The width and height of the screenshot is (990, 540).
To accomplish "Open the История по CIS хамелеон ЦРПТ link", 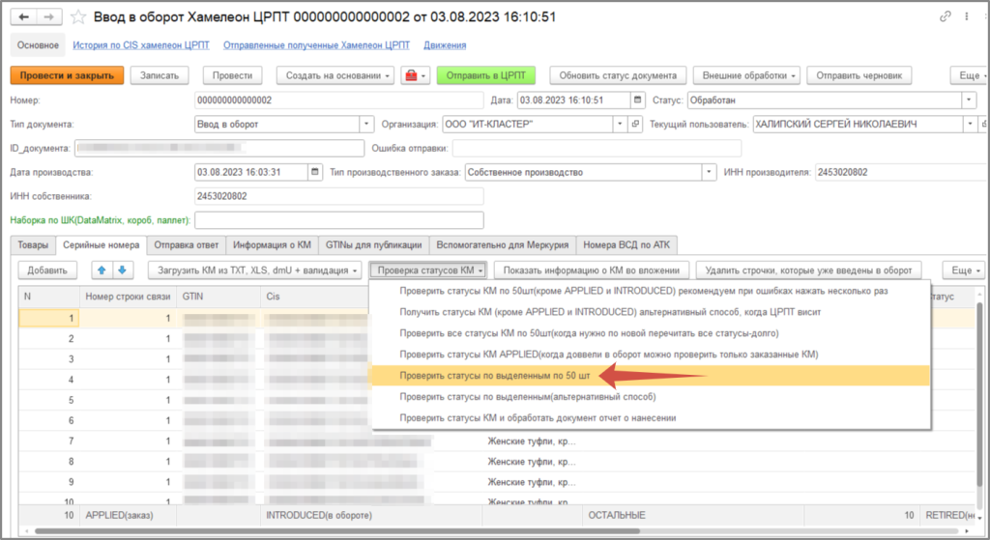I will 141,45.
